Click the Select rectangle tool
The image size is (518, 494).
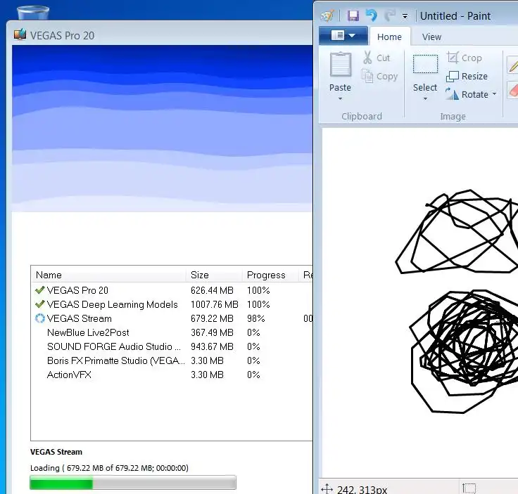tap(425, 64)
